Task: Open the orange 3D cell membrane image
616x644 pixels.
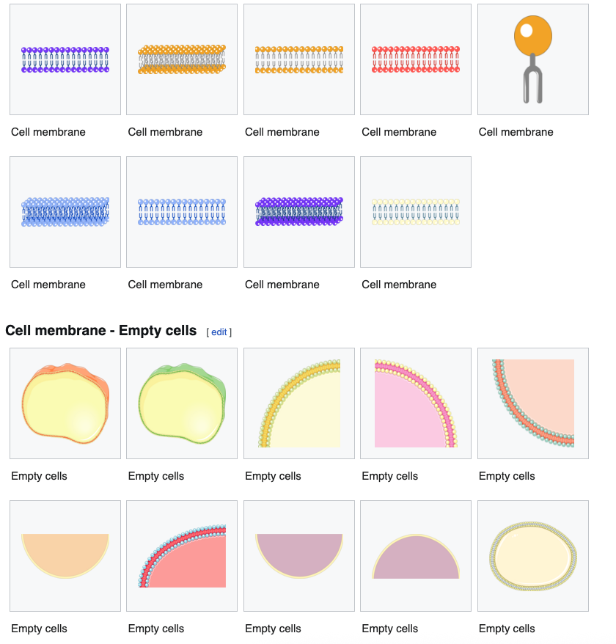Action: click(182, 59)
